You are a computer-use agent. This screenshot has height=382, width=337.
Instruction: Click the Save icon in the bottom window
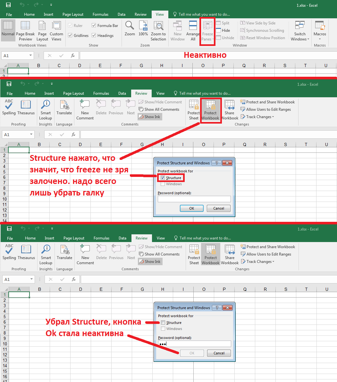tap(9, 229)
